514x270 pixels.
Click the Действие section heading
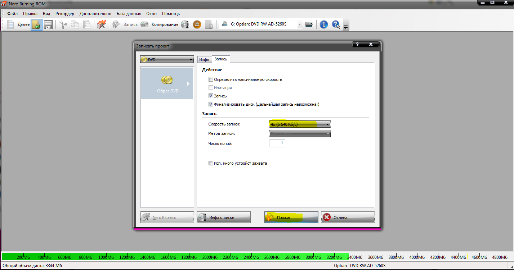click(x=212, y=70)
